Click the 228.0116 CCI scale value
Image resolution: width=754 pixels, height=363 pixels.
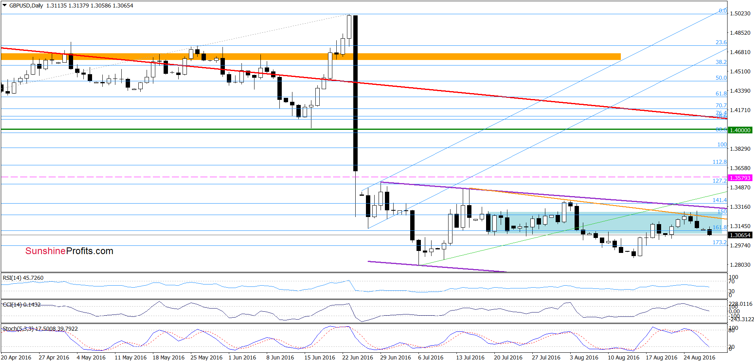[741, 304]
